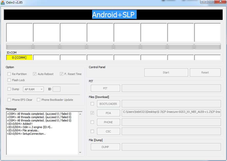Select the 0:[COM4] port slot
Screen dimensions: 227x161
click(19, 57)
